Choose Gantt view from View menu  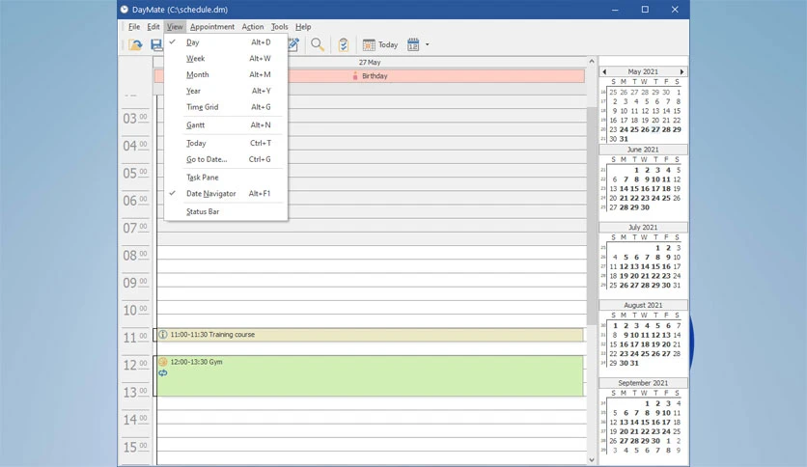(x=226, y=125)
